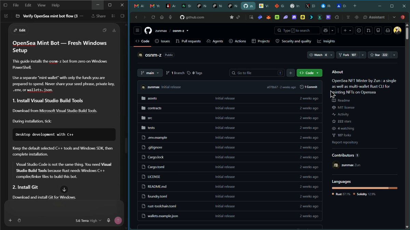
Task: Open the pull requests icon in GitHub header
Action: 368,31
